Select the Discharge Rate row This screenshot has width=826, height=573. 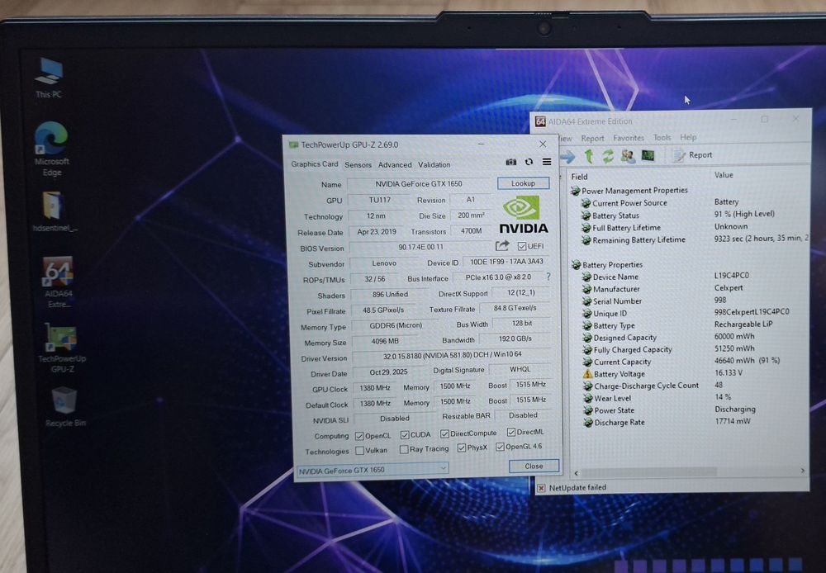pos(667,422)
